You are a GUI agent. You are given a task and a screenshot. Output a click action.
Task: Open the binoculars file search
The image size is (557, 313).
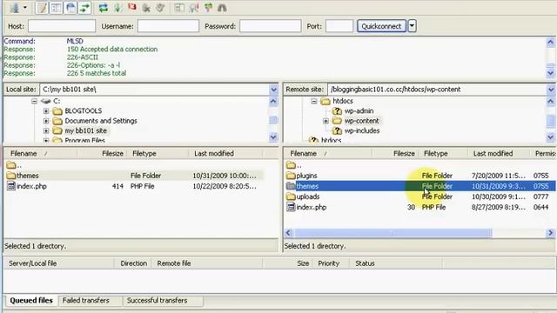(x=222, y=8)
